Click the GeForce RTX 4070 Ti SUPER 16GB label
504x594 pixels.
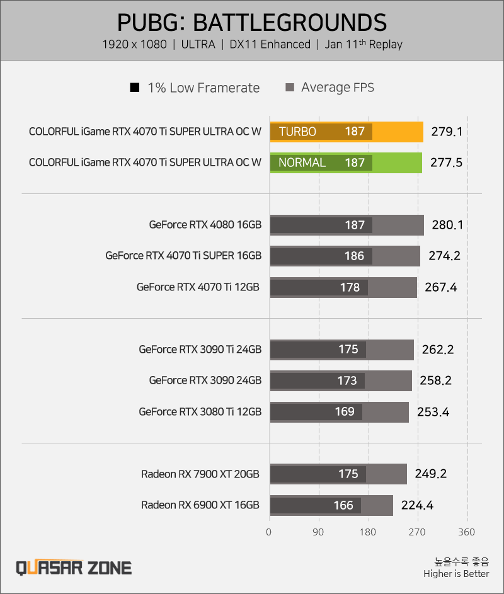[x=183, y=256]
